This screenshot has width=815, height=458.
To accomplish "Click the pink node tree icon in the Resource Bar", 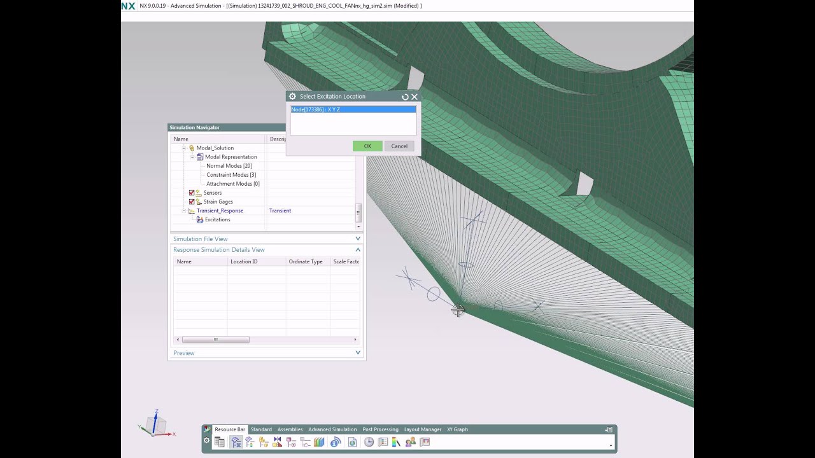I will (x=291, y=442).
